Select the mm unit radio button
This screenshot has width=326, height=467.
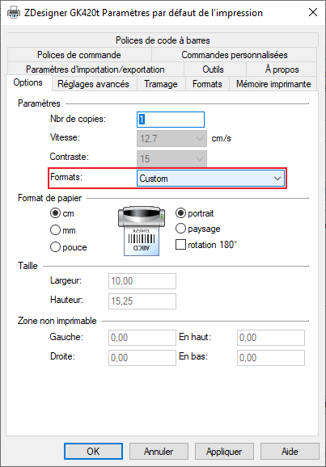[x=55, y=230]
